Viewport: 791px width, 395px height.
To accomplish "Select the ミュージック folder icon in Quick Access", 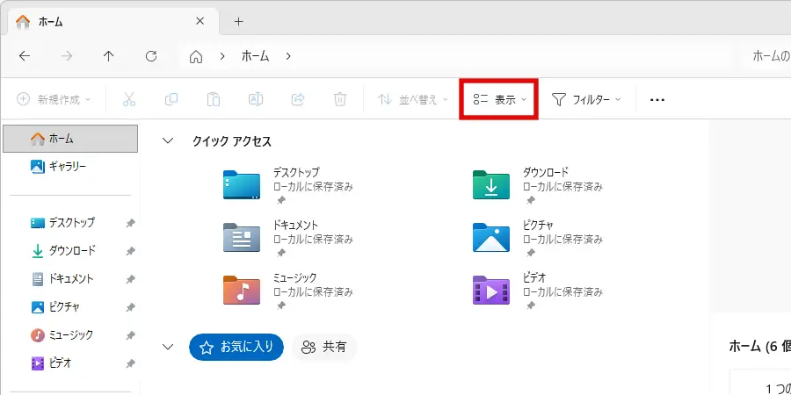I will 242,290.
